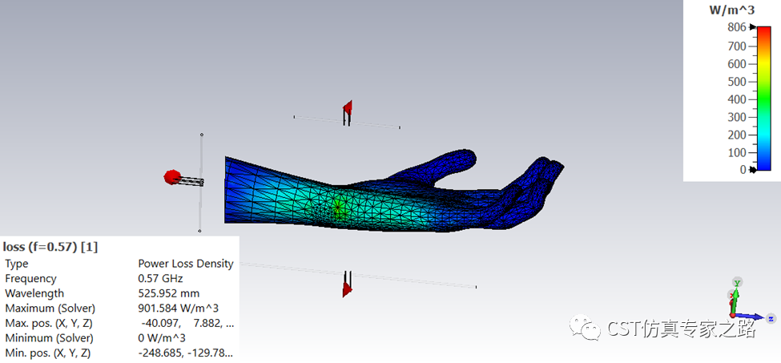Select the dipole wire above the hand
The image size is (781, 363).
[x=347, y=122]
